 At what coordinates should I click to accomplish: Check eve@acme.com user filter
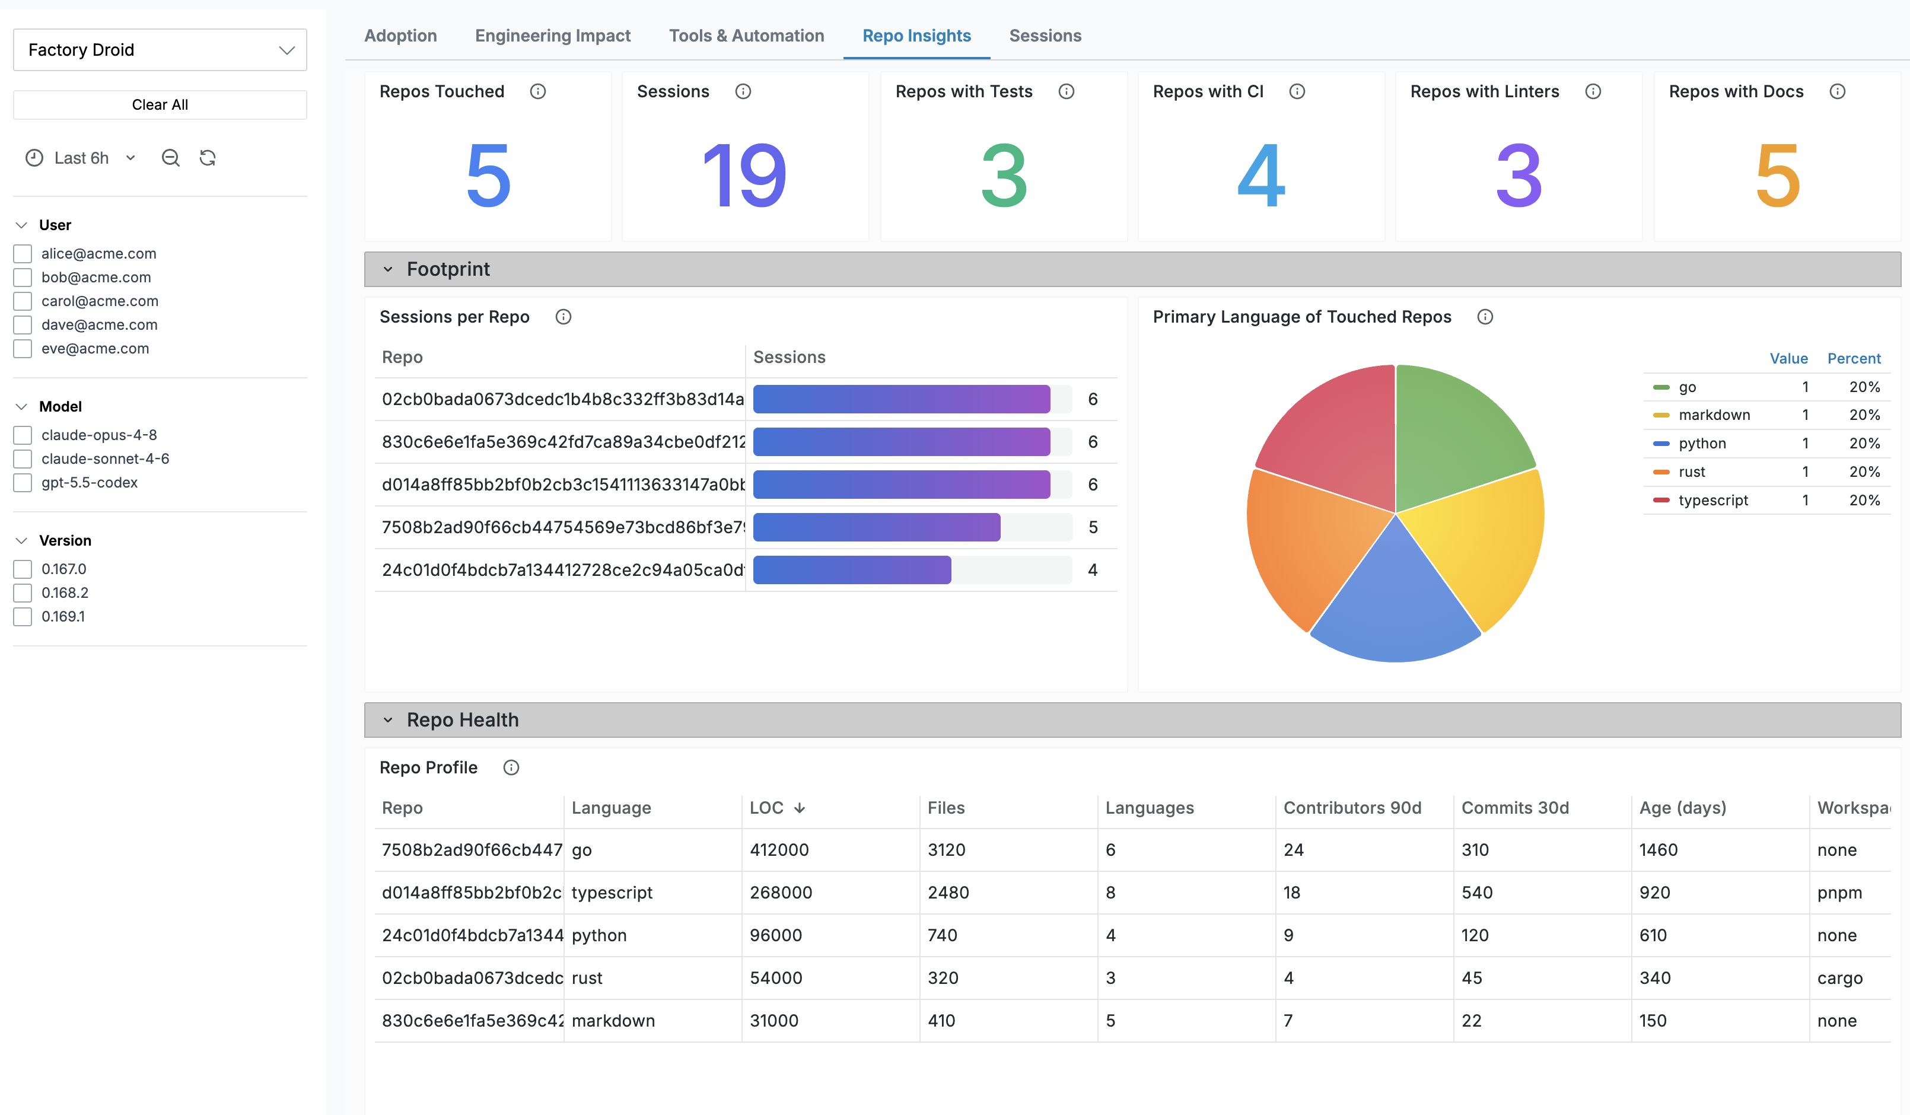click(23, 349)
